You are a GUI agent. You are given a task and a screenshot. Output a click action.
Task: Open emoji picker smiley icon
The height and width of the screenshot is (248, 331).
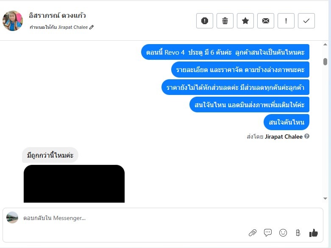coord(283,233)
